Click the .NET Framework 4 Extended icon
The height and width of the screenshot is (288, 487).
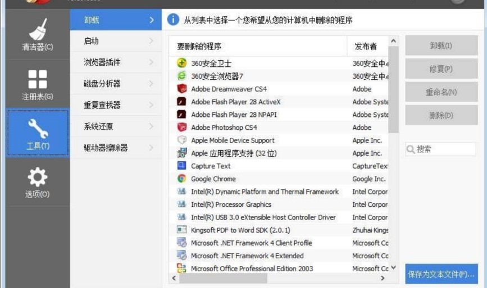[x=181, y=255]
